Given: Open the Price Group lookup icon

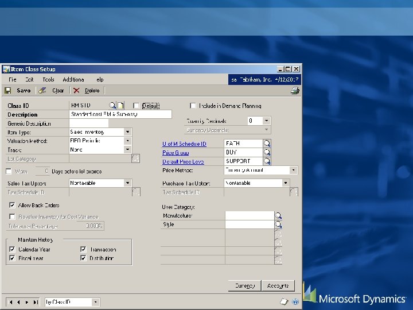Looking at the screenshot, I should coord(267,152).
